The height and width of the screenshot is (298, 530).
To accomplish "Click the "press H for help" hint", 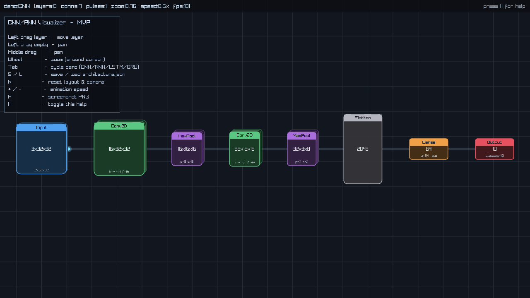I will pos(504,6).
